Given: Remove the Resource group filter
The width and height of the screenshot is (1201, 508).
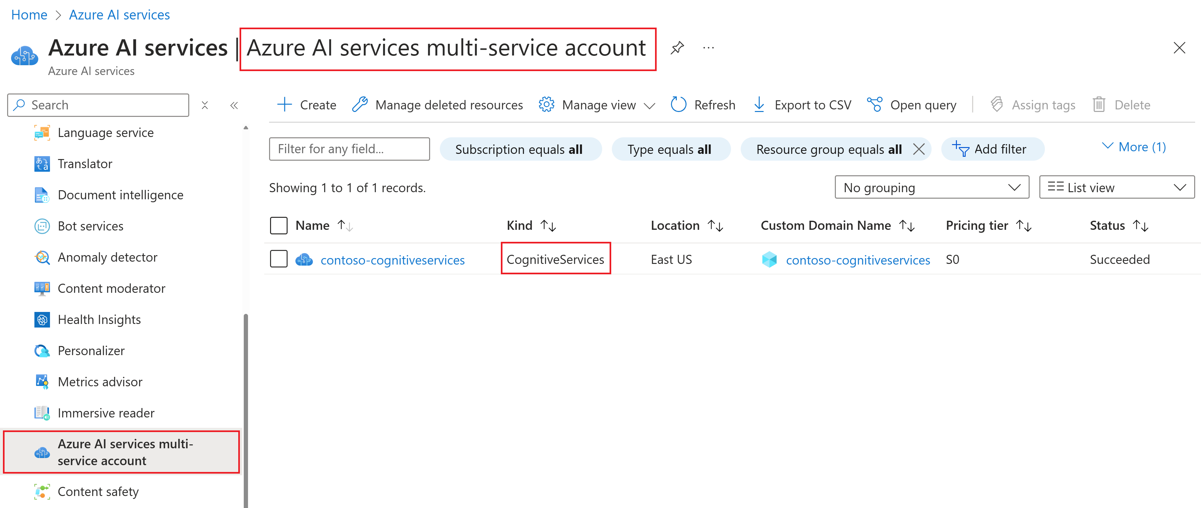Looking at the screenshot, I should click(919, 149).
